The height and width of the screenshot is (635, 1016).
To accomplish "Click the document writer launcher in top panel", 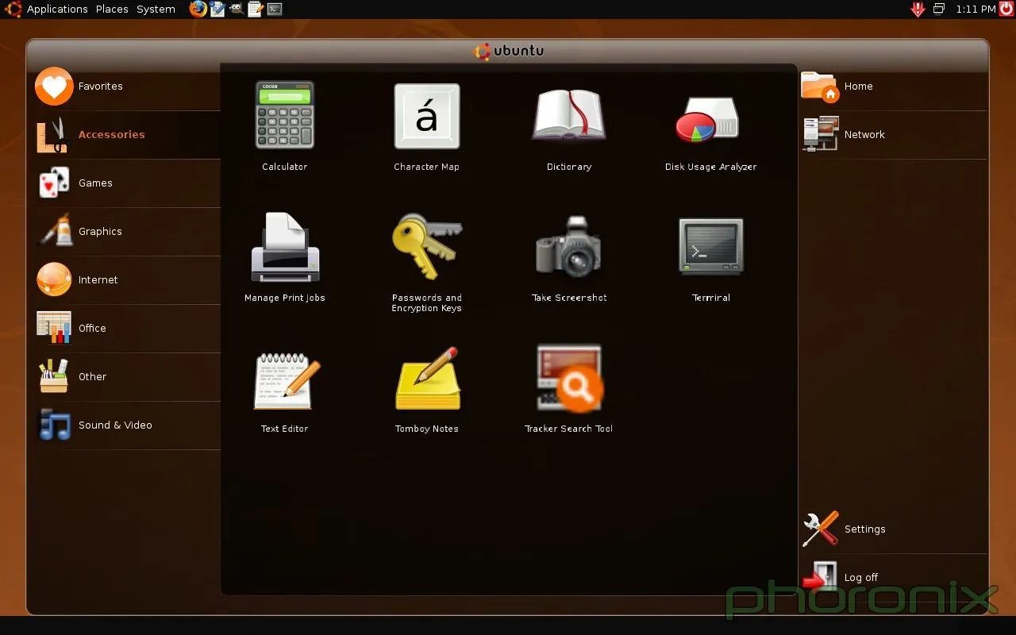I will [217, 9].
